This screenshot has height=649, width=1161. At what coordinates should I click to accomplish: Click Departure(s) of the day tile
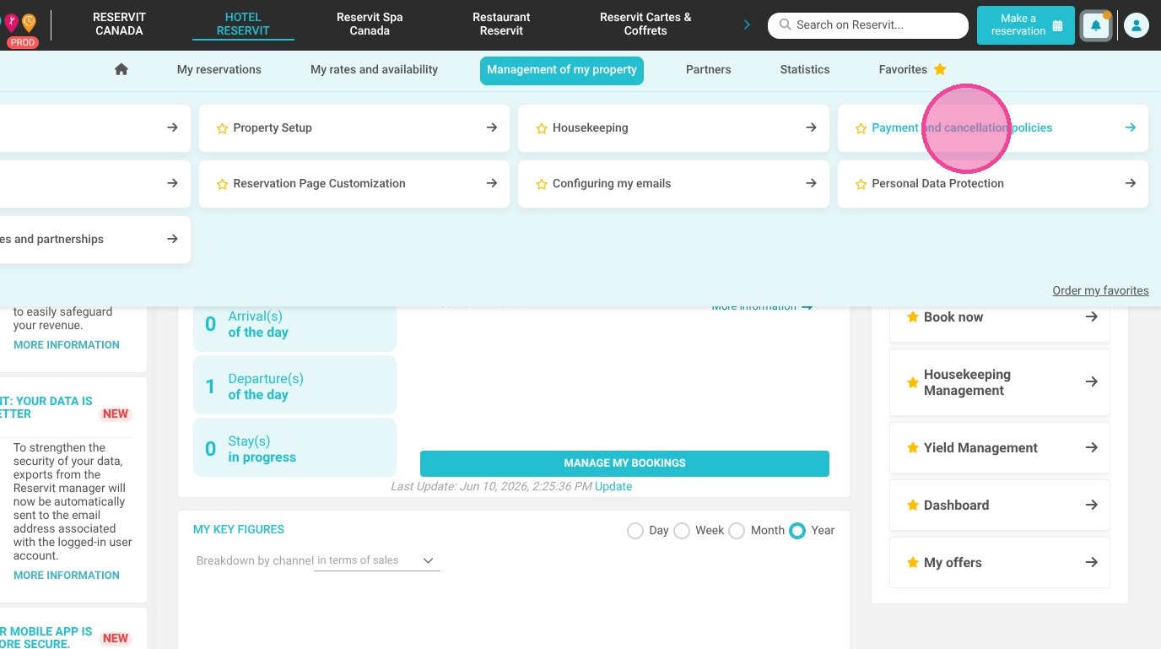pyautogui.click(x=294, y=387)
